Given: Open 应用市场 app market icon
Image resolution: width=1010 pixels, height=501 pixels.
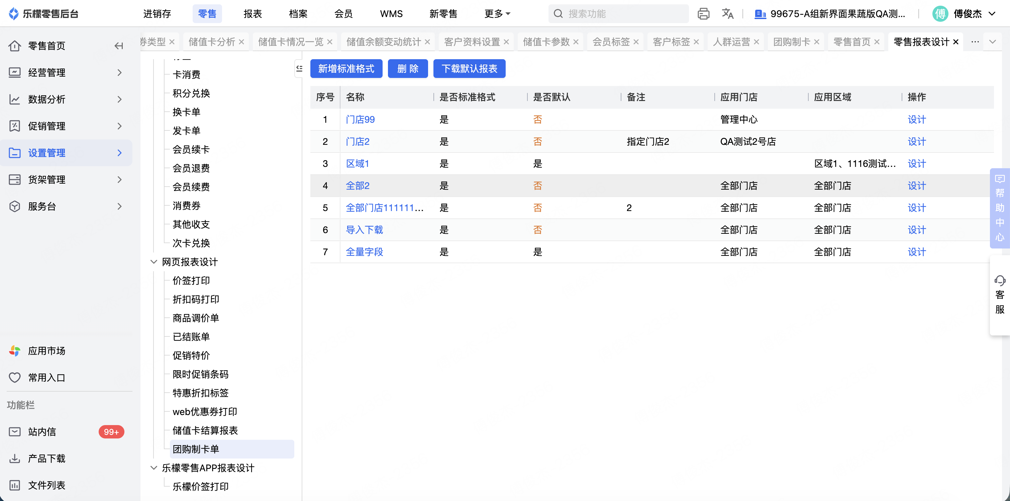Looking at the screenshot, I should coord(14,351).
